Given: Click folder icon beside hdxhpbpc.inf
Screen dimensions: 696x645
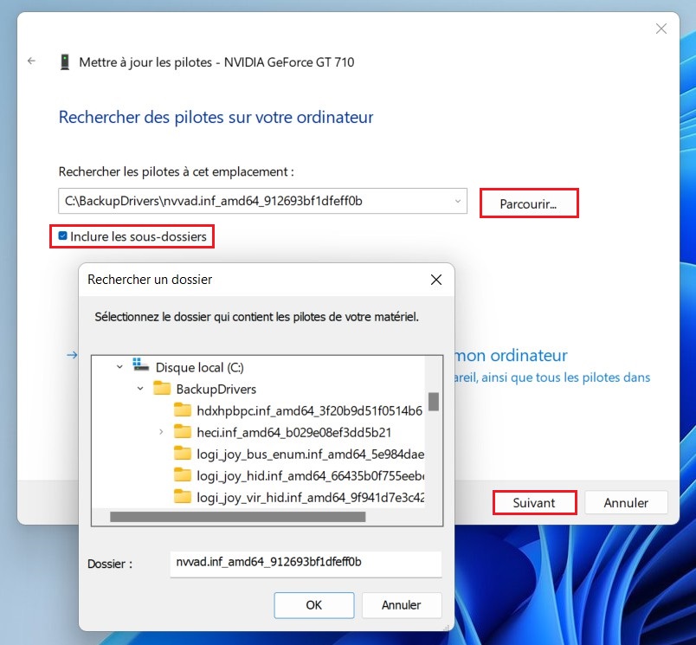Looking at the screenshot, I should coord(183,410).
